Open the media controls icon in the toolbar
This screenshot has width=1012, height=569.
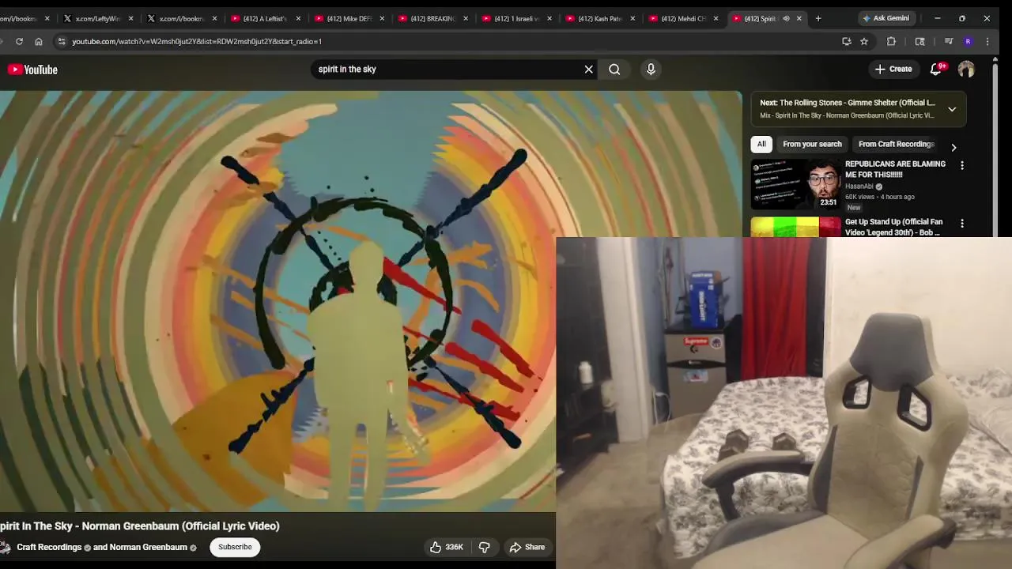click(x=949, y=41)
